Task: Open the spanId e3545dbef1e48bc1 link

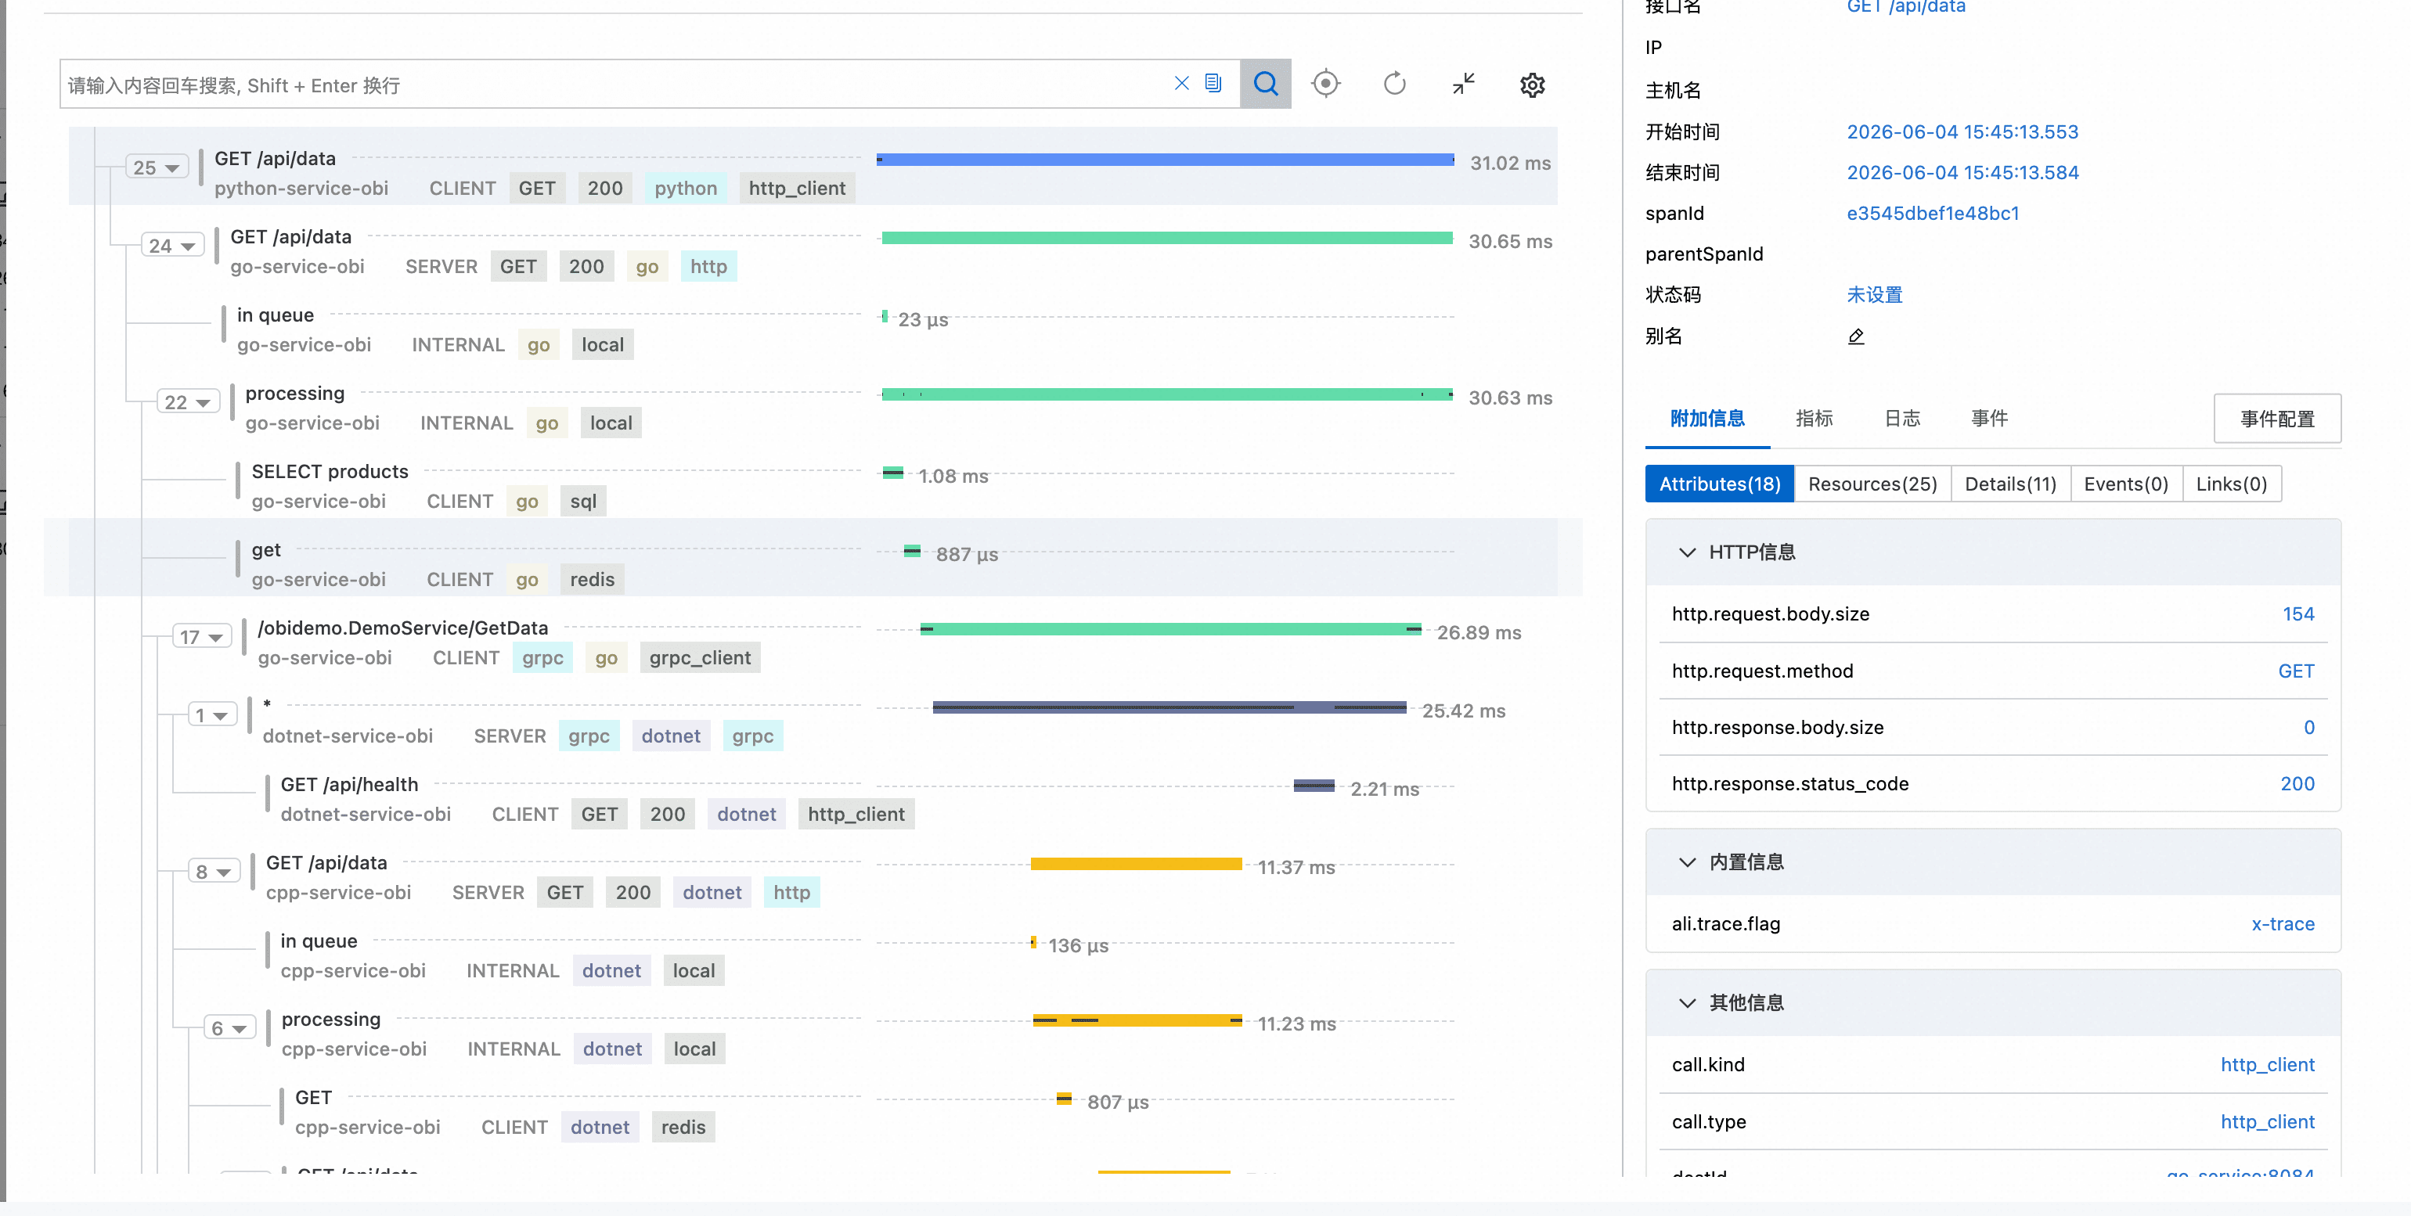Action: tap(1933, 214)
